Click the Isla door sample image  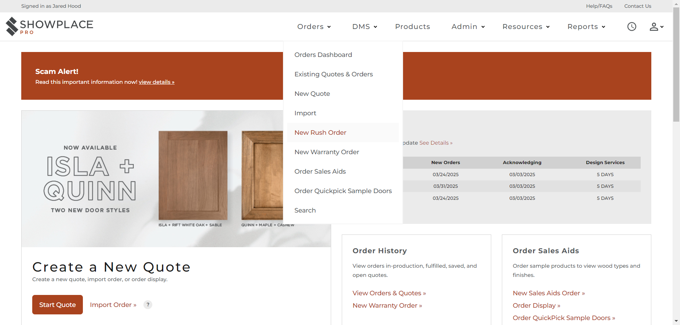click(193, 175)
